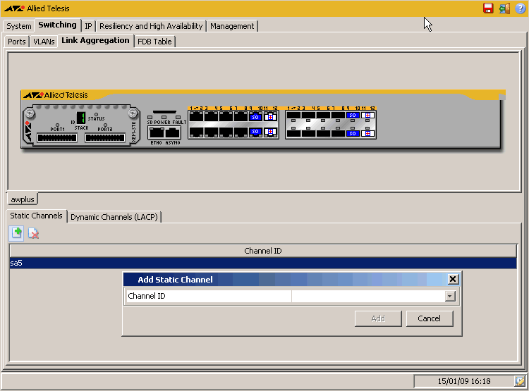This screenshot has height=391, width=529.
Task: Click the green stack ID display
Action: tap(81, 118)
